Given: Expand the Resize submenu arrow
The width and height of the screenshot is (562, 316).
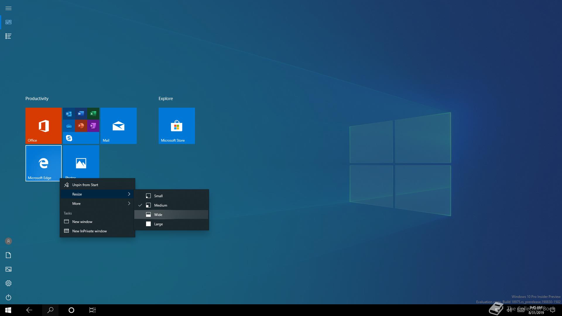Looking at the screenshot, I should click(x=129, y=194).
